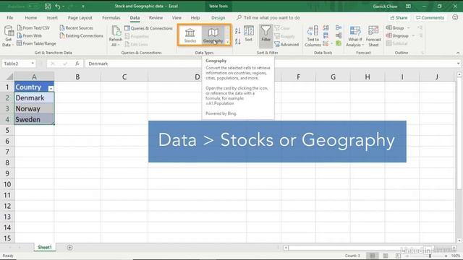This screenshot has width=463, height=260.
Task: Open the Comments button
Action: [x=430, y=17]
